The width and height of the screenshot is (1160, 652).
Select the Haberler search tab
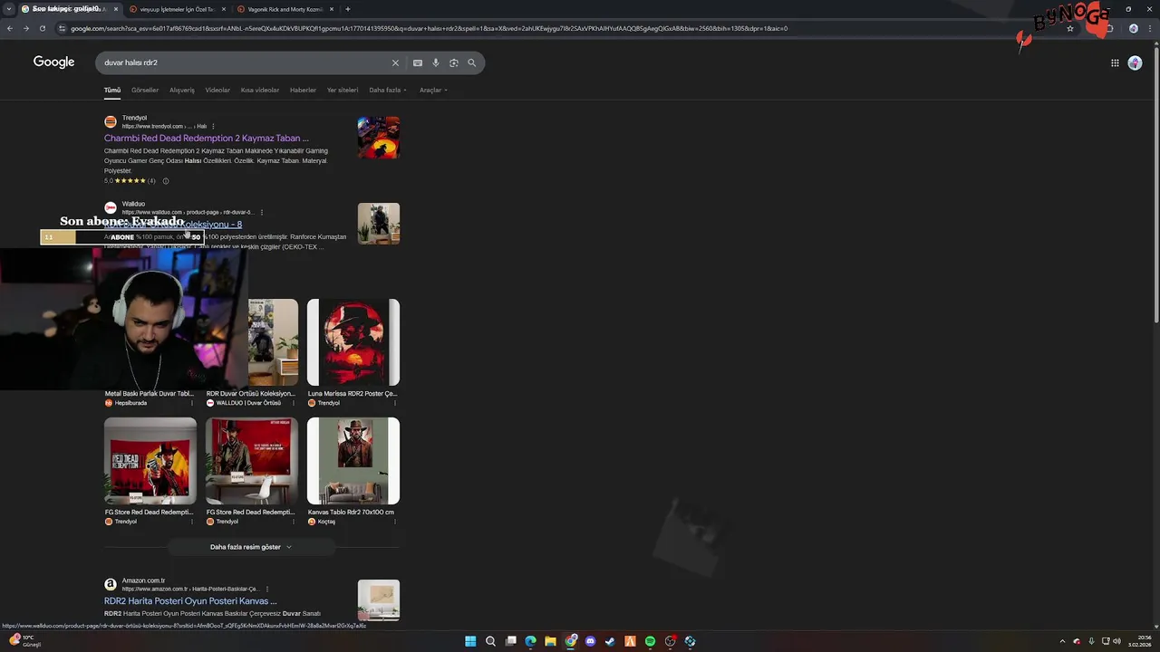pos(303,90)
